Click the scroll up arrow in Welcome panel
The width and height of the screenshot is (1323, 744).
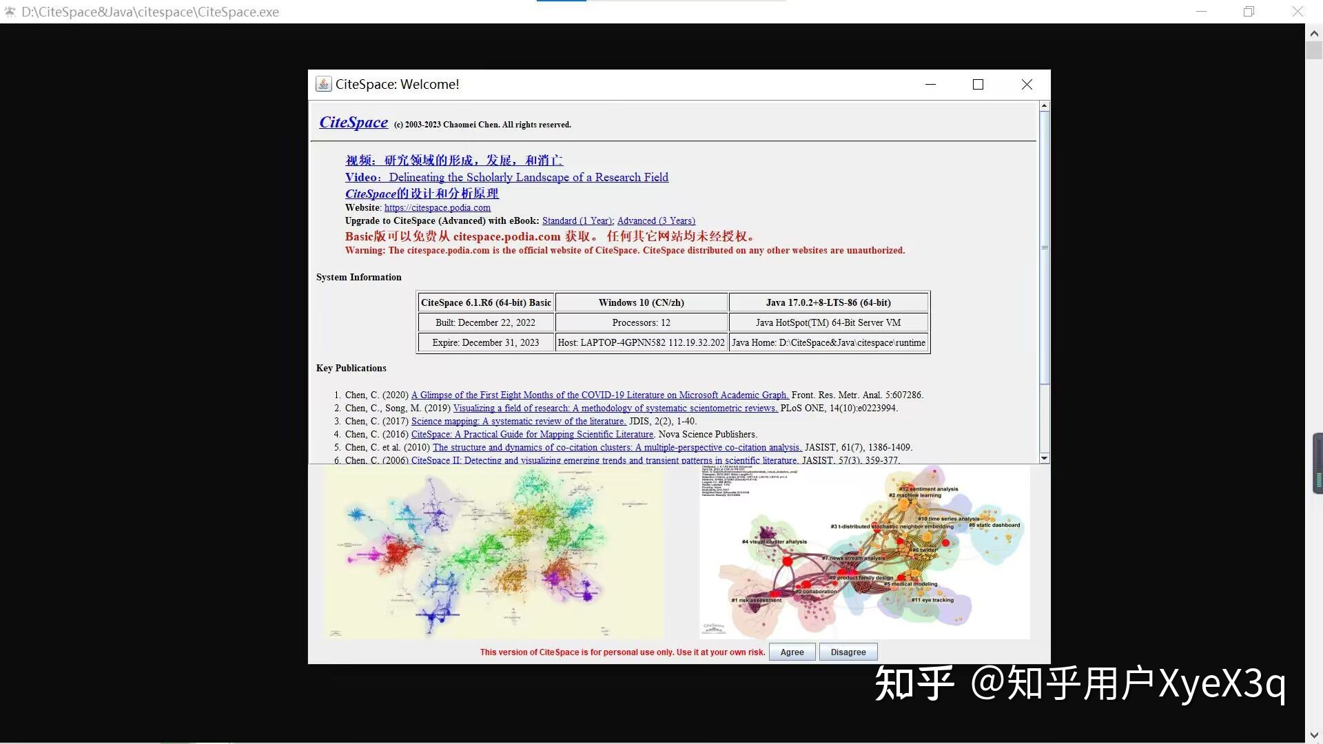coord(1045,106)
